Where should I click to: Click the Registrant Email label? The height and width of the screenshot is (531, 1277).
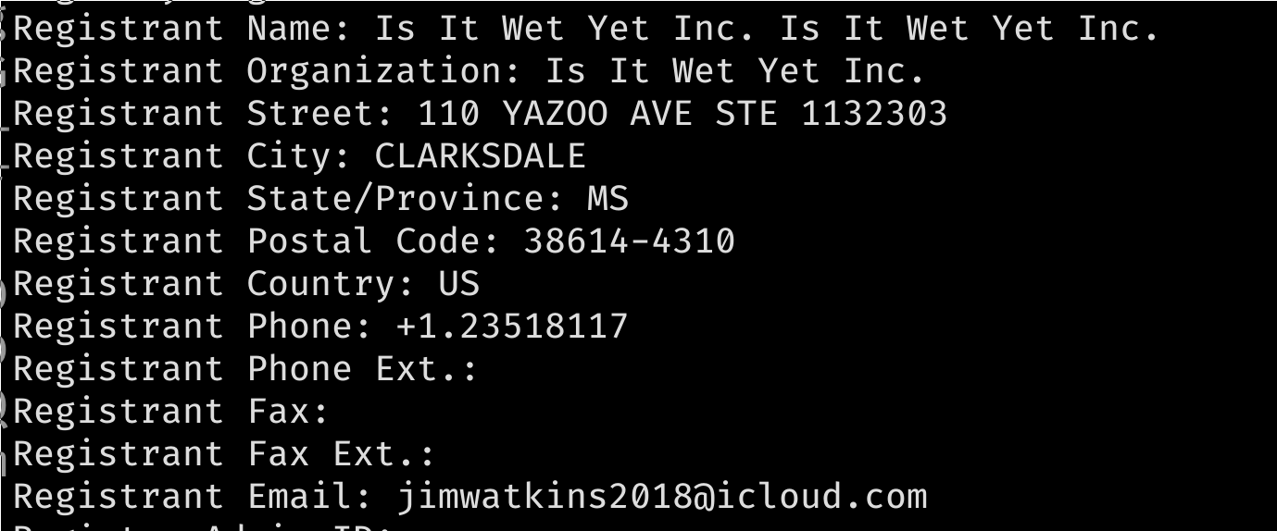(x=194, y=497)
